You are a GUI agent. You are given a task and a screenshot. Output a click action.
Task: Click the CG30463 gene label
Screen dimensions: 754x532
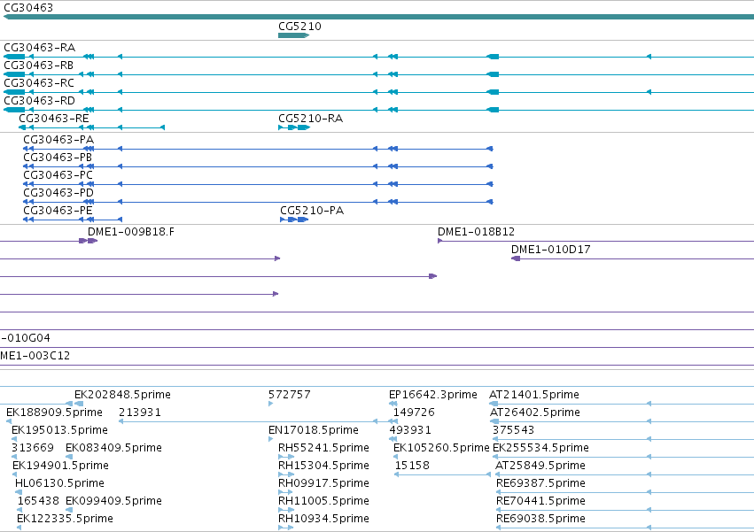coord(28,8)
